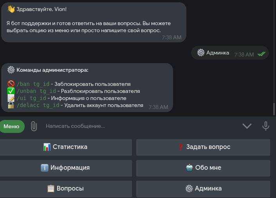This screenshot has height=198, width=276.
Task: Click the /delacc tg_id command
Action: coord(38,105)
